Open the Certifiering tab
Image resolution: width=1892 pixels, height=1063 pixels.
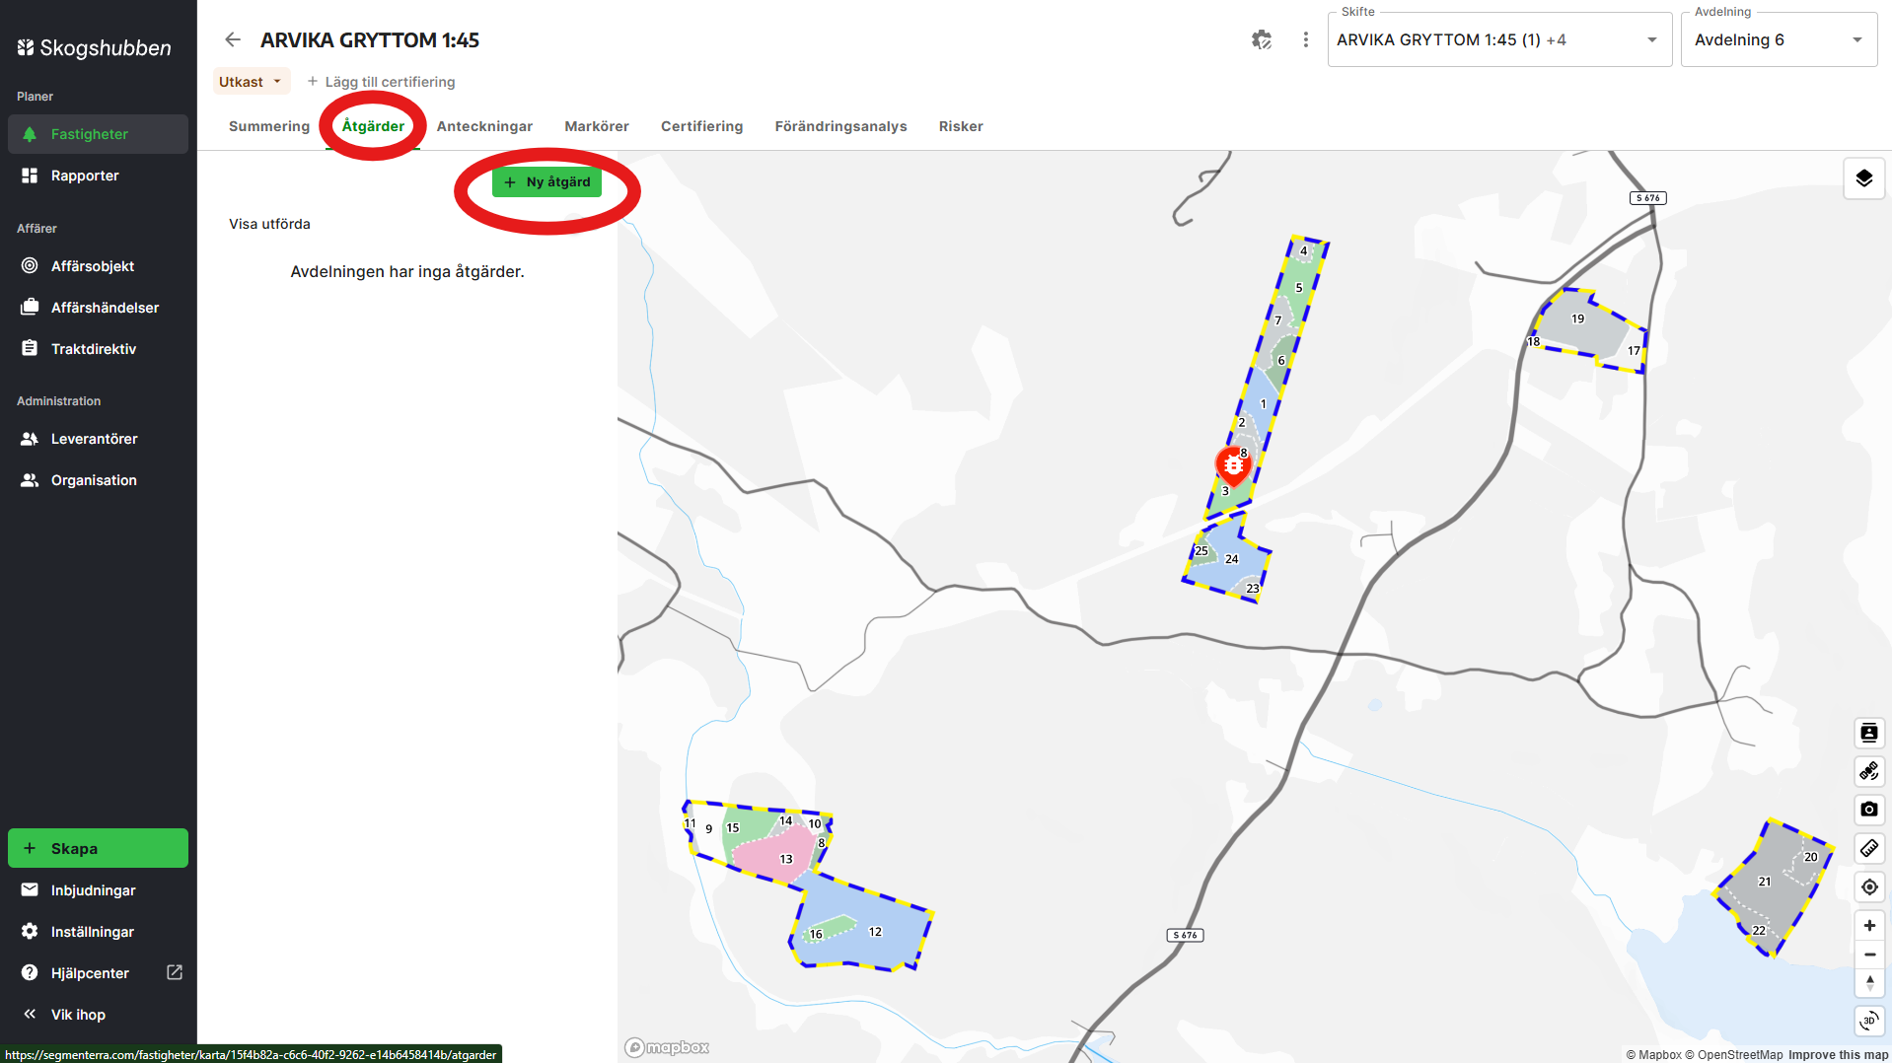(702, 126)
